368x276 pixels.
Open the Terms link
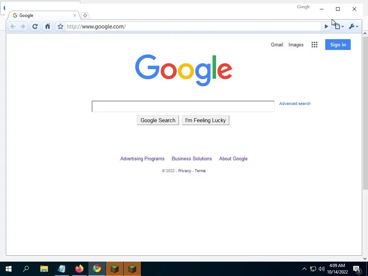(200, 171)
